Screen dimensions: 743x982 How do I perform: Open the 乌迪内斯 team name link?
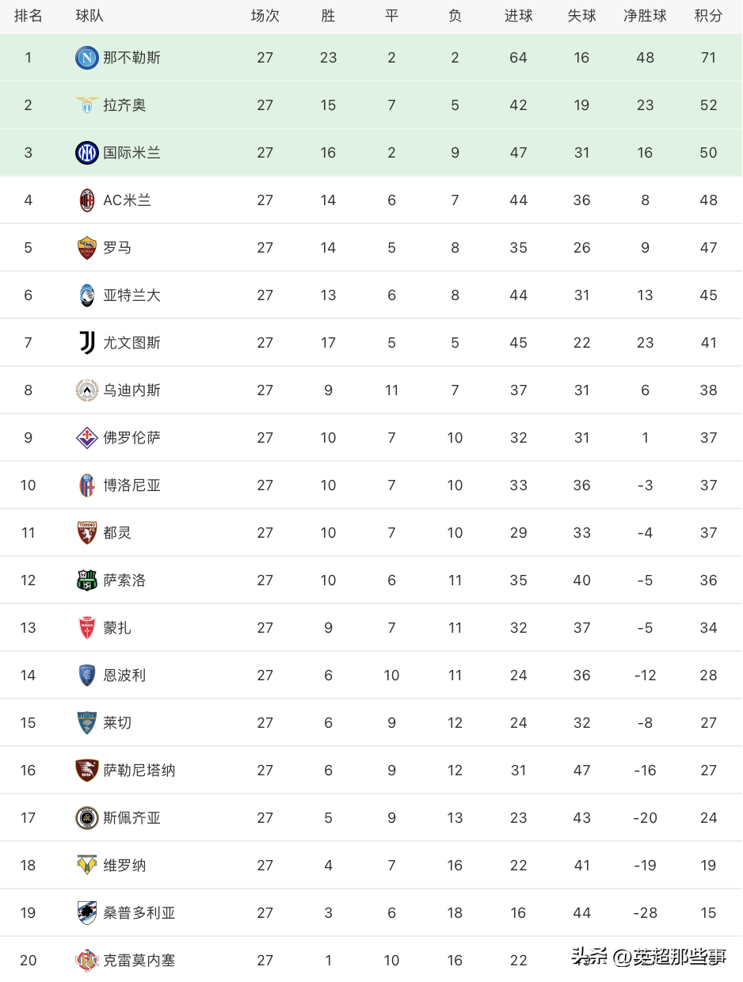[132, 390]
